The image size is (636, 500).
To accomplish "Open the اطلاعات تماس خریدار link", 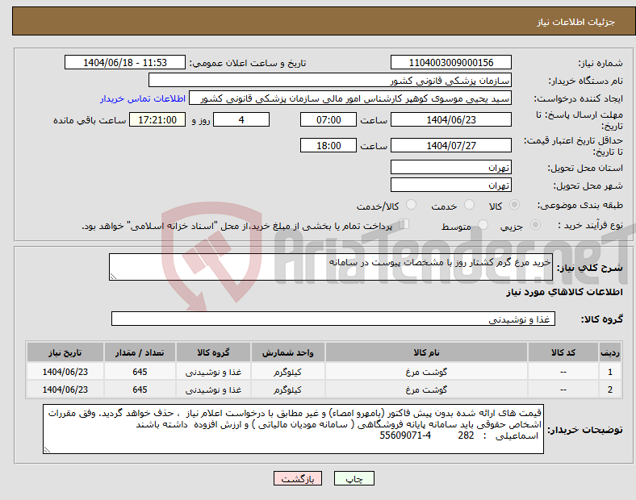I will point(143,98).
